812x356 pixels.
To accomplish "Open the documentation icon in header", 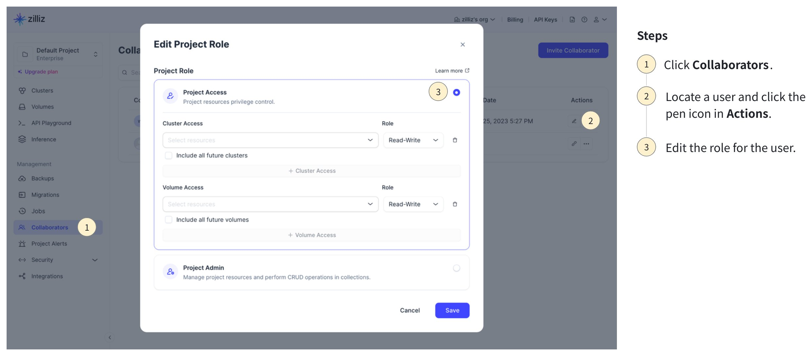I will click(x=572, y=20).
